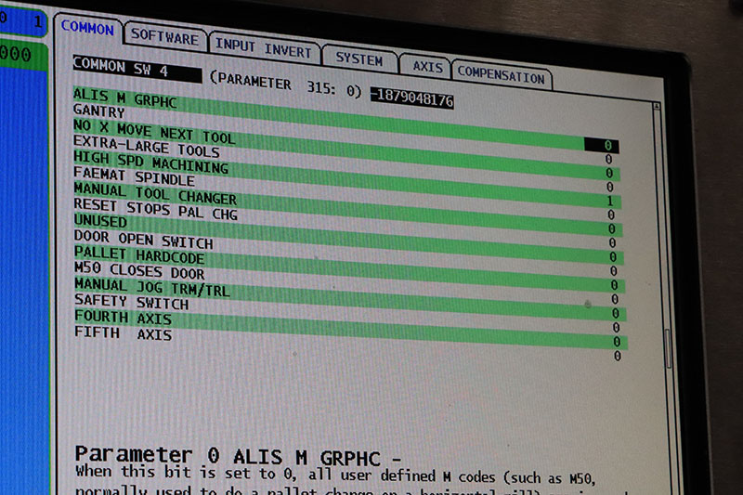Switch to the COMMON tab

[x=87, y=28]
